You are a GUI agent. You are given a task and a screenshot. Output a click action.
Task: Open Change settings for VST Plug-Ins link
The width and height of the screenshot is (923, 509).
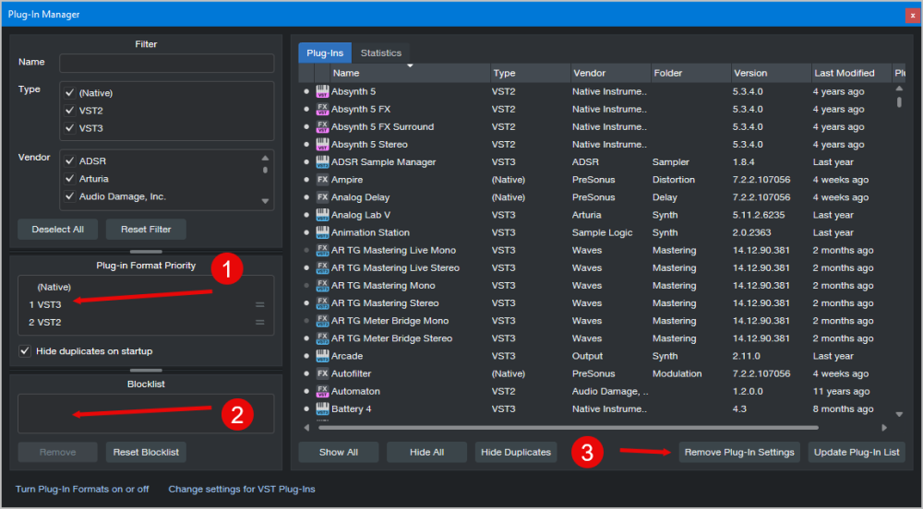[241, 489]
